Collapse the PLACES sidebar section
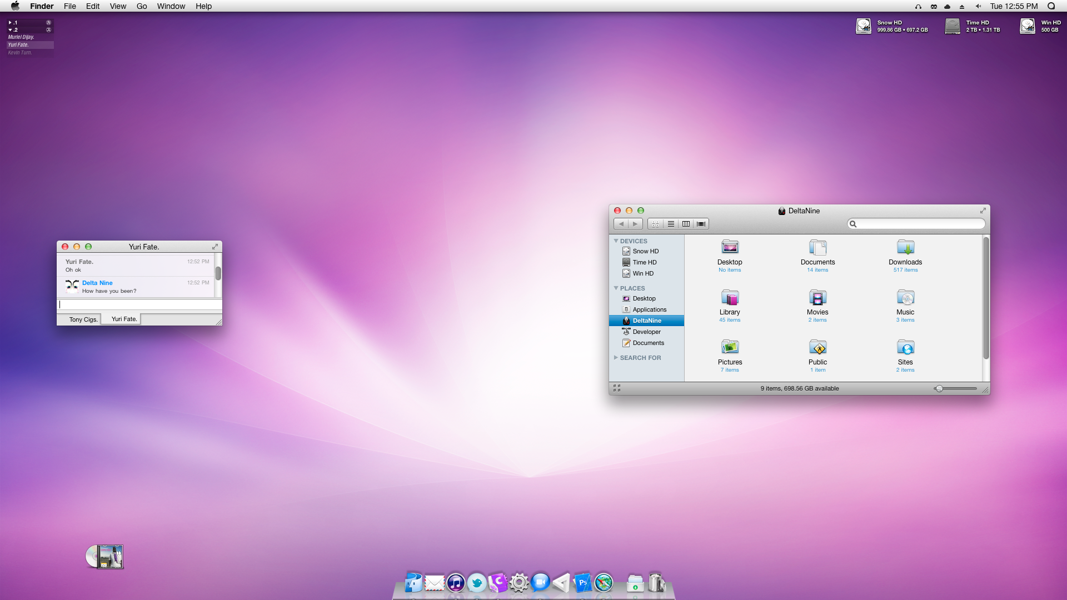Viewport: 1067px width, 600px height. click(x=616, y=288)
